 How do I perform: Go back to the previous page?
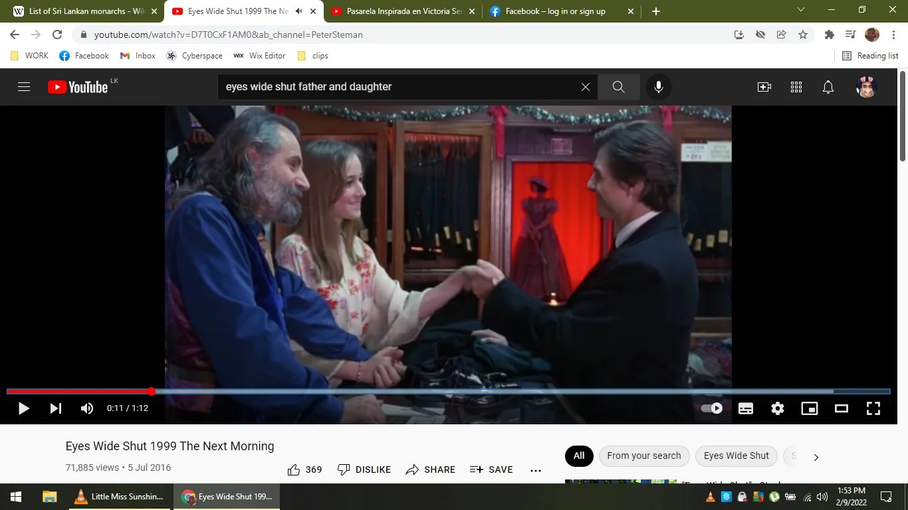tap(15, 35)
